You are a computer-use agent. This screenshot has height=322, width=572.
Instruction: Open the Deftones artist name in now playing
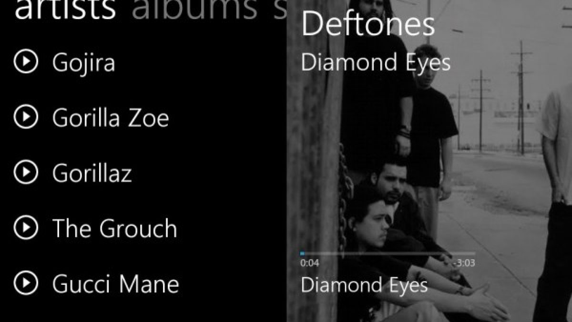[368, 24]
